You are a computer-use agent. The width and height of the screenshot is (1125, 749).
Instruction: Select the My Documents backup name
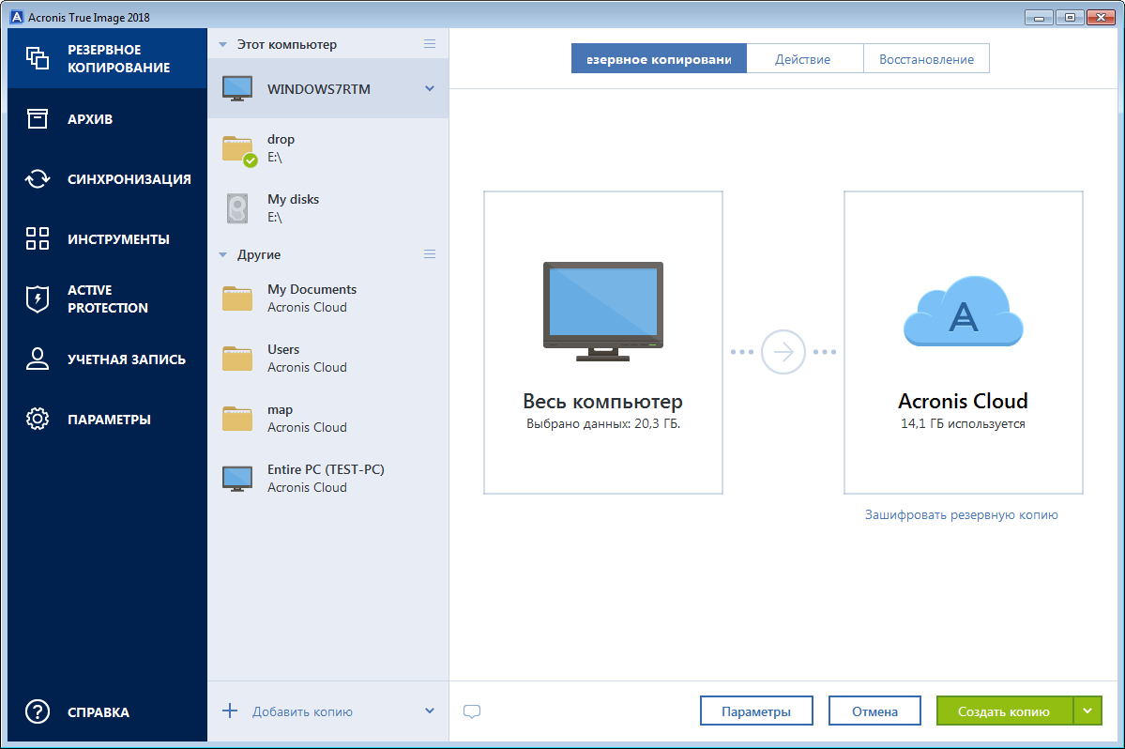312,289
